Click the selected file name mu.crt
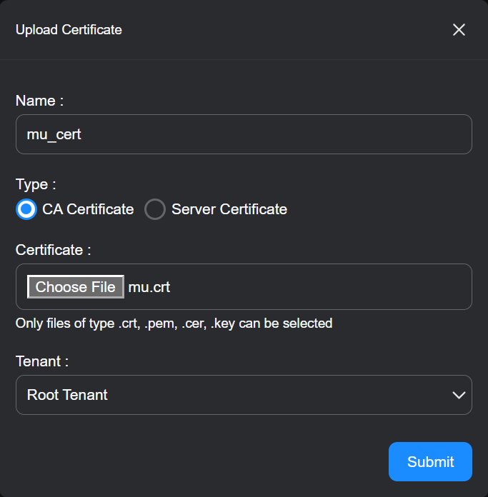This screenshot has width=488, height=497. click(x=149, y=287)
